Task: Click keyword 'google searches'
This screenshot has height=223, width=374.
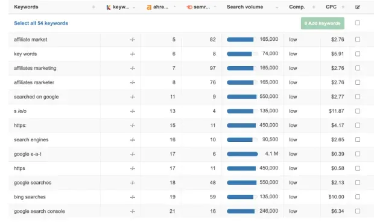Action: click(x=33, y=183)
